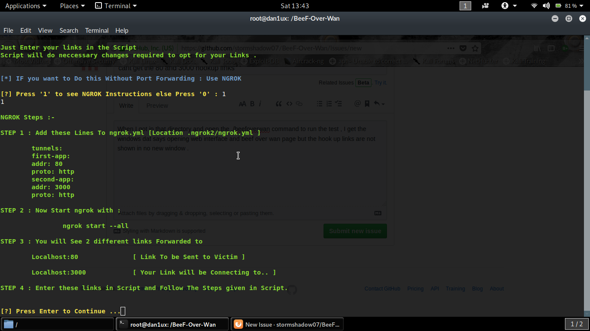Image resolution: width=590 pixels, height=331 pixels.
Task: Insert a blockquote using the quote icon
Action: pos(279,103)
